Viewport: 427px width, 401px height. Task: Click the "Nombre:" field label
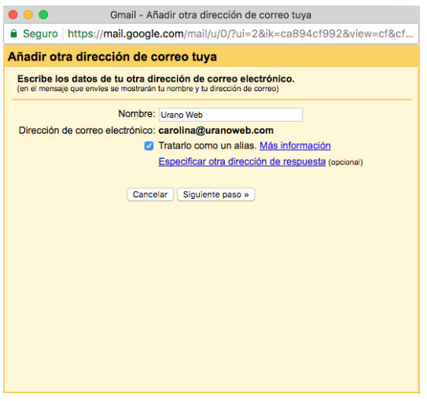(x=137, y=114)
